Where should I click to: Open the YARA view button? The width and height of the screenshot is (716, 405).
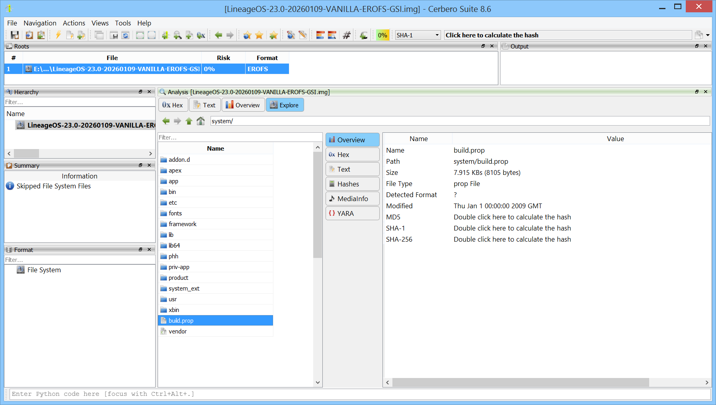(352, 213)
